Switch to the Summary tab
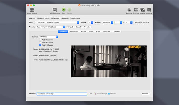This screenshot has width=179, height=105. (x=63, y=31)
